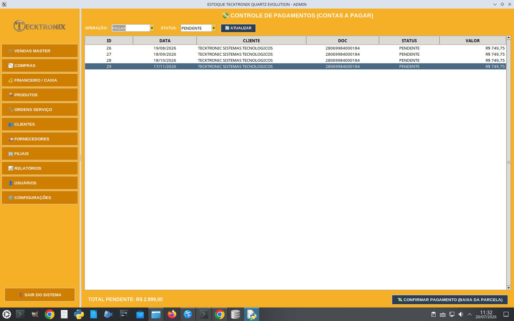The image size is (514, 321).
Task: Click the DOC number in row ID 28
Action: (x=343, y=60)
